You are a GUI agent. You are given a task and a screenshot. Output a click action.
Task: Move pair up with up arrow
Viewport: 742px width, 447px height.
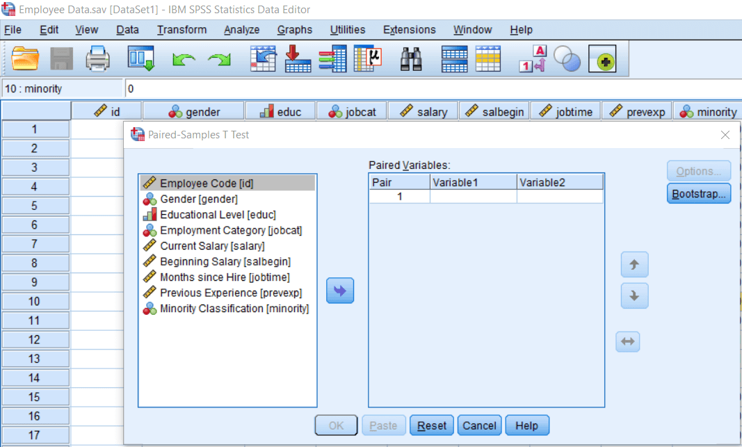(x=635, y=264)
